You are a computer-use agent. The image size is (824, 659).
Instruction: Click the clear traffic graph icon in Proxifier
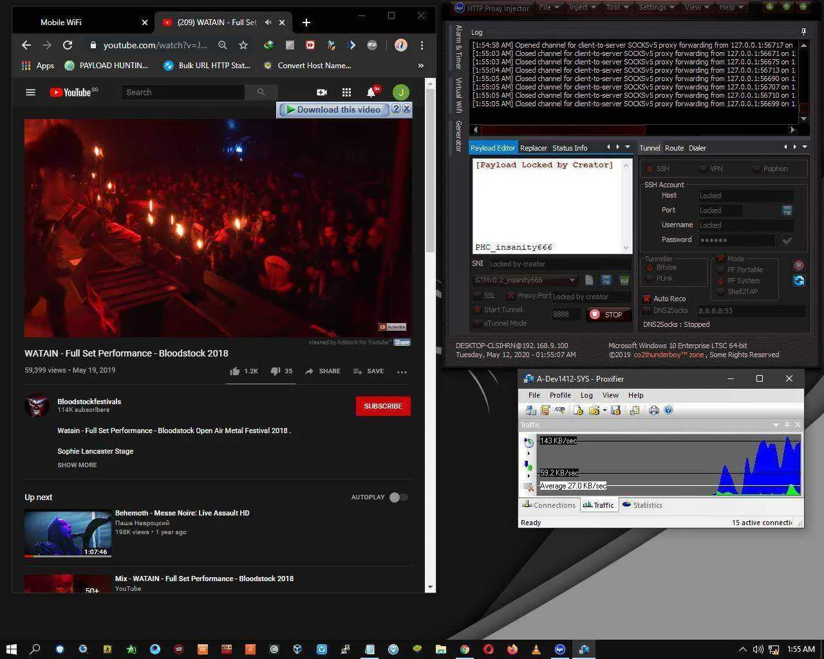click(529, 487)
